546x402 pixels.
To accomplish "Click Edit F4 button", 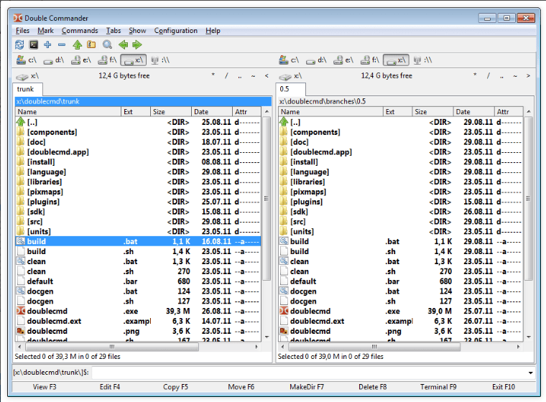I will [x=110, y=387].
